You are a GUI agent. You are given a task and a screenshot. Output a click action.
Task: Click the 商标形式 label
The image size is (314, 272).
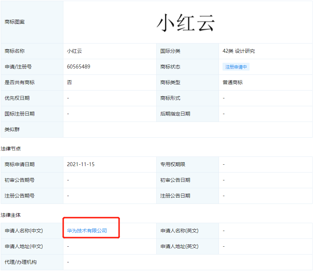point(170,98)
